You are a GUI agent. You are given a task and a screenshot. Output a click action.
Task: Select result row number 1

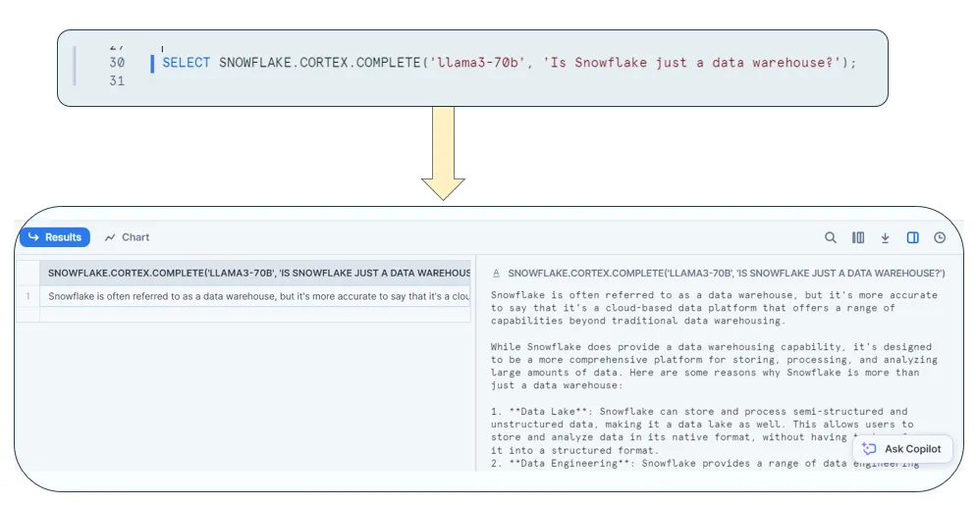tap(28, 296)
